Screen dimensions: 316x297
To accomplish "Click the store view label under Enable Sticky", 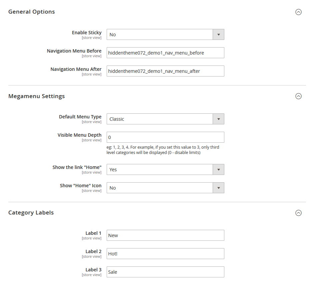I will coord(92,38).
